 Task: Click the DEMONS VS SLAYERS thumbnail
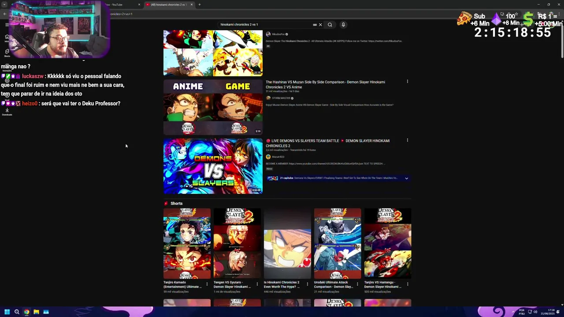(213, 166)
